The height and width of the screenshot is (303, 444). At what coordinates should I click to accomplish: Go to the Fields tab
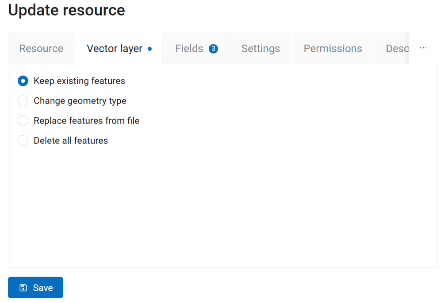click(196, 48)
